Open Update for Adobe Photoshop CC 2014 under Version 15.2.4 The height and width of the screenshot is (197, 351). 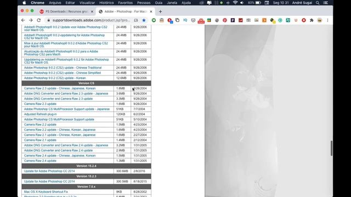click(49, 171)
